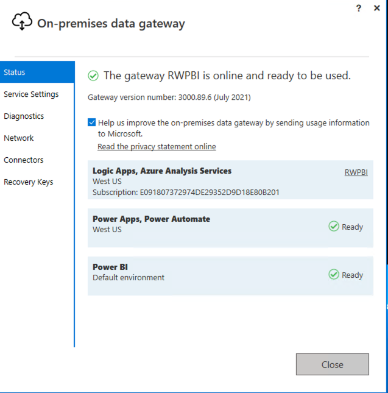The width and height of the screenshot is (388, 393).
Task: Click West US under Power Apps
Action: [107, 230]
